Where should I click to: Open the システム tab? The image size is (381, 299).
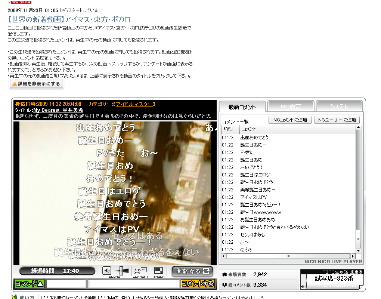339,106
